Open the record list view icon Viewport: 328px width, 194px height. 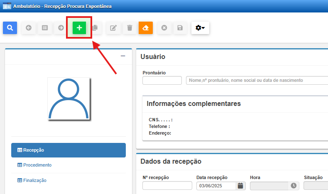pyautogui.click(x=45, y=28)
